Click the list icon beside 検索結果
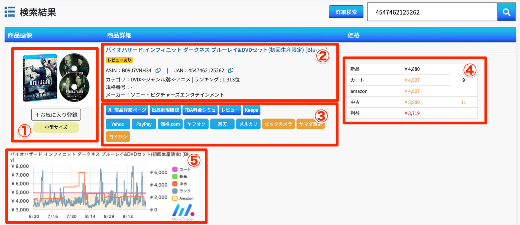The height and width of the screenshot is (225, 520). [x=10, y=12]
